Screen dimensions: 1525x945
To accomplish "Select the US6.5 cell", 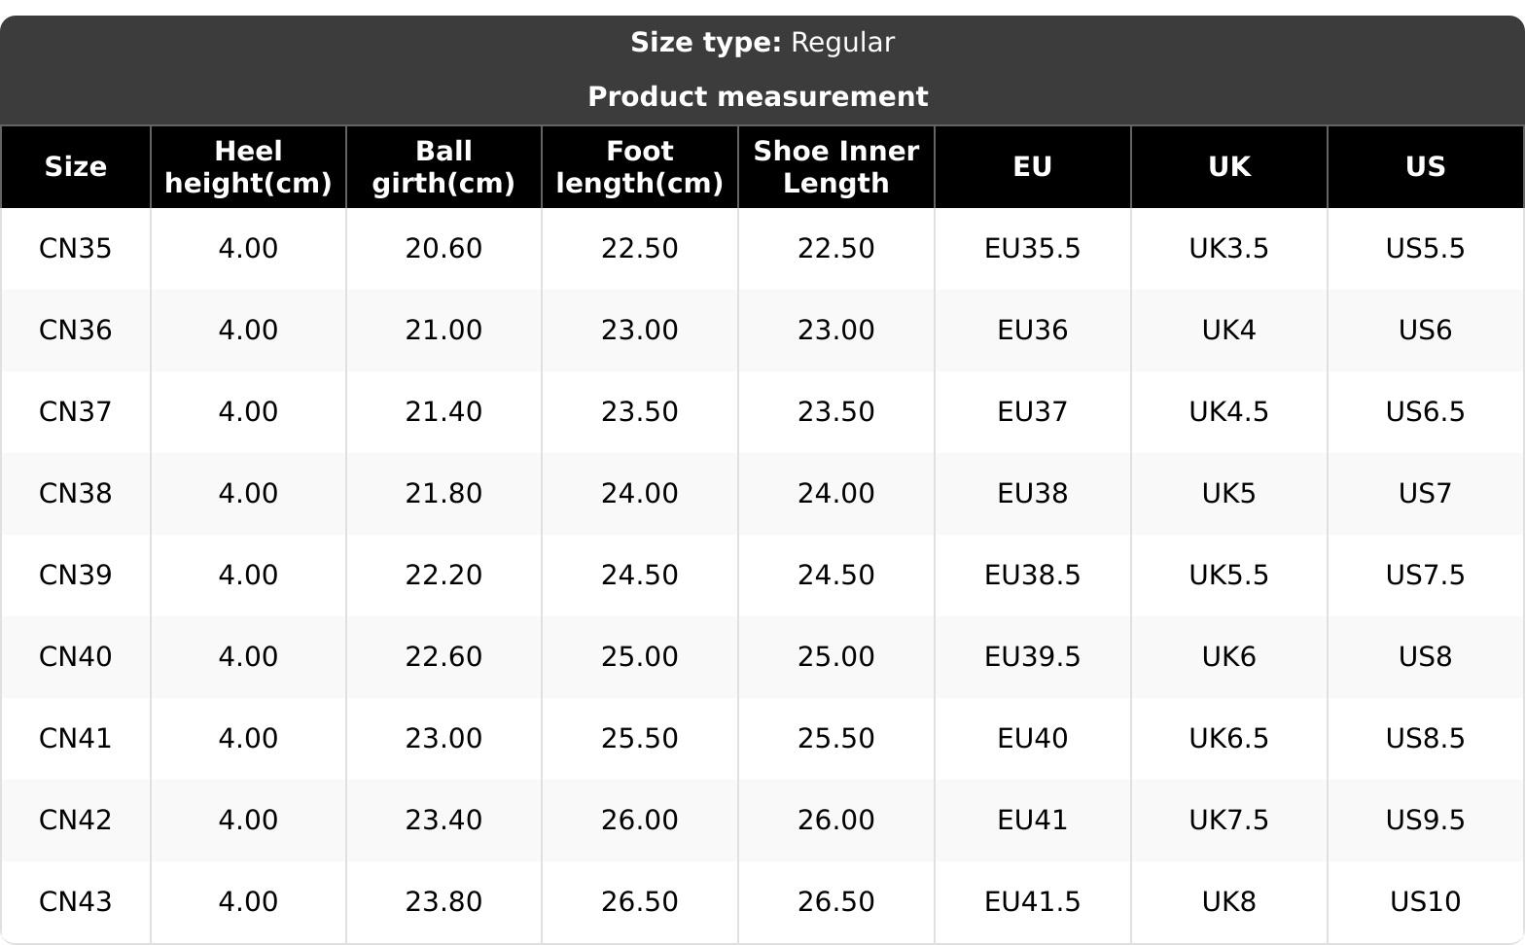I will pyautogui.click(x=1425, y=412).
